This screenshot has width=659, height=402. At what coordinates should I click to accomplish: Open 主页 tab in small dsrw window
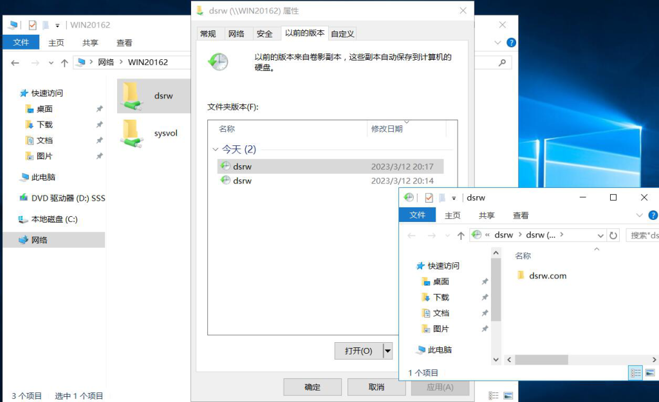[452, 215]
